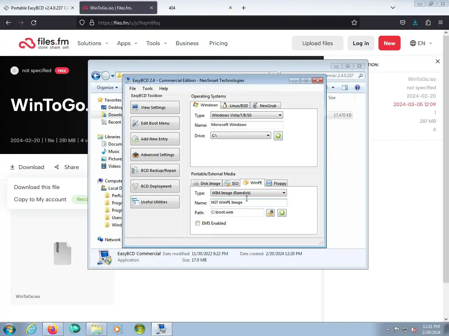Click the files.fm logo
This screenshot has height=336, width=449.
44,43
